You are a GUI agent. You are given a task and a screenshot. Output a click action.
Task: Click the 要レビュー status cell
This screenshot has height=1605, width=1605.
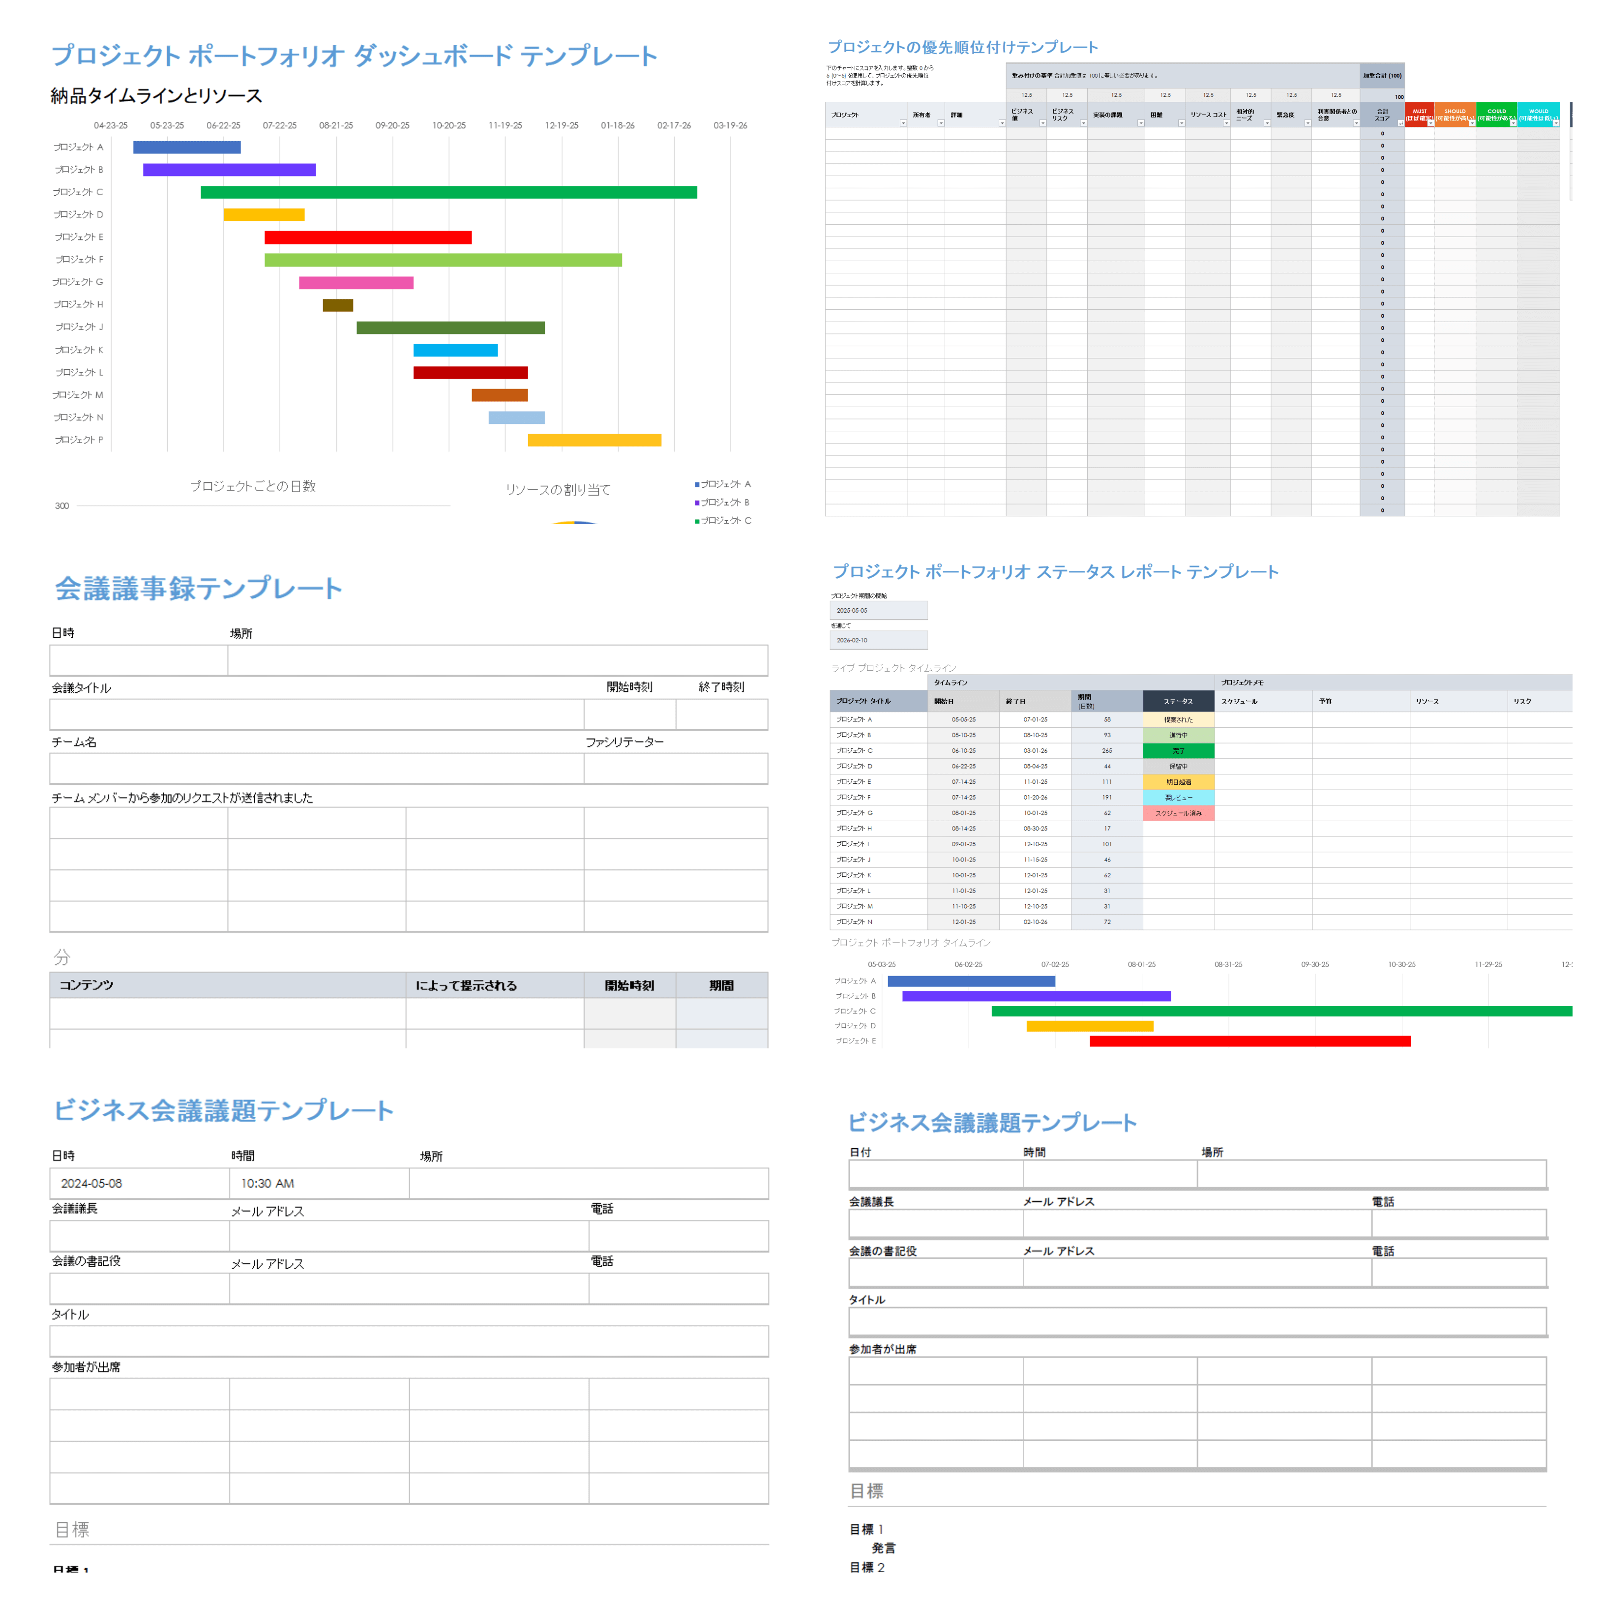(x=1178, y=798)
